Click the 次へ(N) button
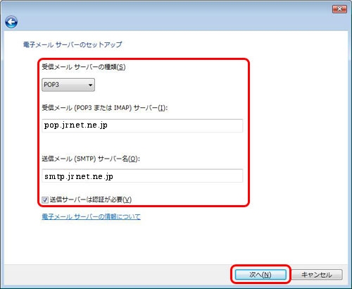352x289 pixels. 260,274
